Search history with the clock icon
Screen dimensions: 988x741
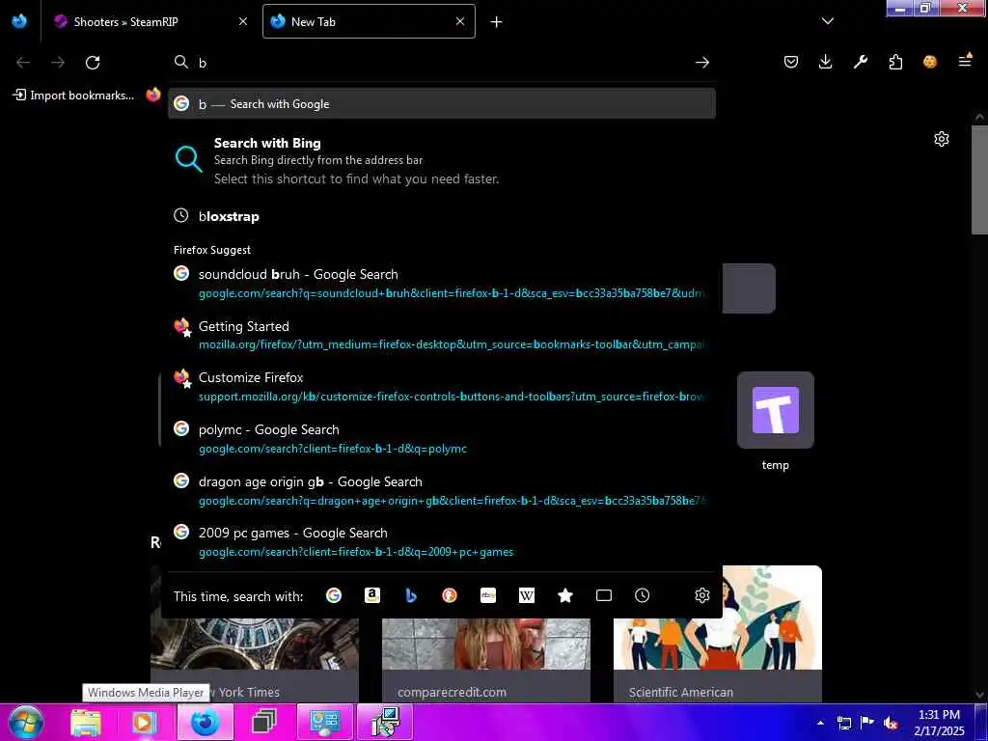coord(642,595)
